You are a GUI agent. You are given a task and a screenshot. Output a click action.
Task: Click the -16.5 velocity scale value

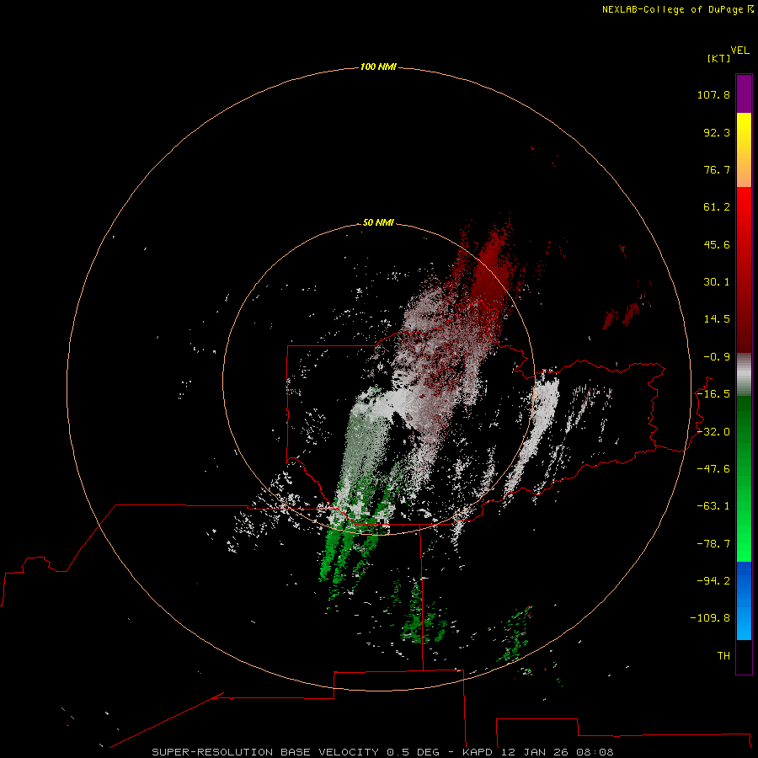click(x=713, y=394)
